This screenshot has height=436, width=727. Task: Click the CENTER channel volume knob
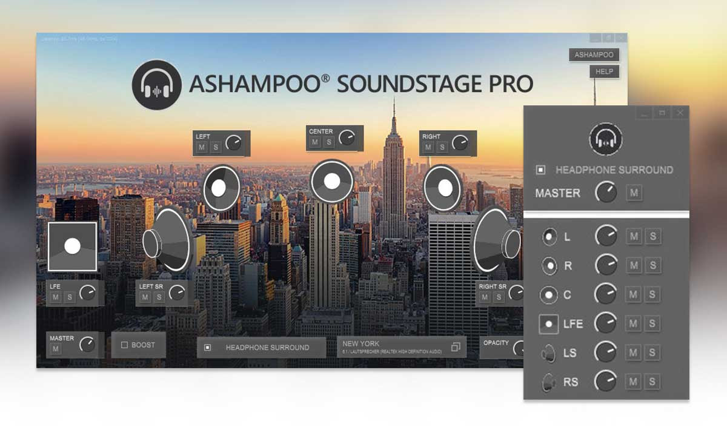coord(347,137)
